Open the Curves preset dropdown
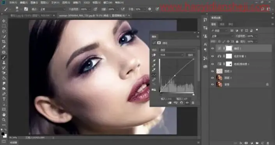Image resolution: width=275 pixels, height=145 pixels. point(177,50)
